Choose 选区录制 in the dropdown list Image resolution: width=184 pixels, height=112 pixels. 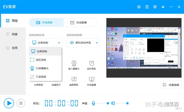[x=45, y=60]
